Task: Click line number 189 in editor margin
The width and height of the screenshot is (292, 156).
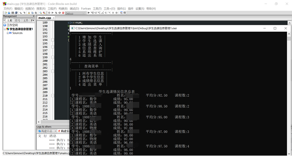Action: [45, 22]
